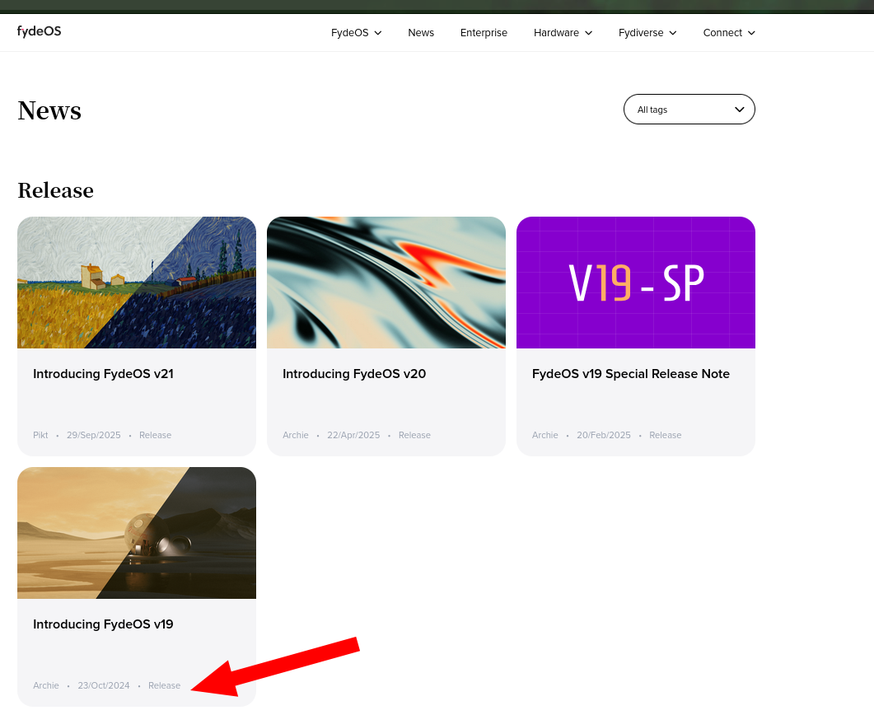
Task: Click the fydeOS logo
Action: pos(39,31)
